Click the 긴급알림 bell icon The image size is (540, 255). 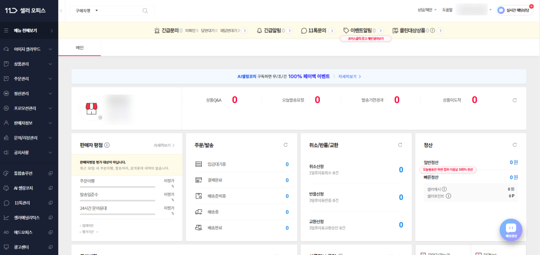pos(260,31)
